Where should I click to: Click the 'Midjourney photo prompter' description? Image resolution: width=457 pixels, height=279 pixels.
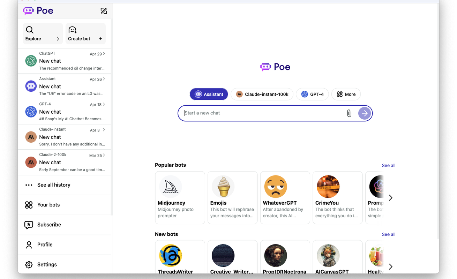(x=175, y=213)
